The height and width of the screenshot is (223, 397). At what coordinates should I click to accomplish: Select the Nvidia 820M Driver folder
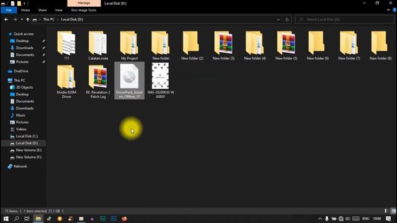click(x=66, y=81)
